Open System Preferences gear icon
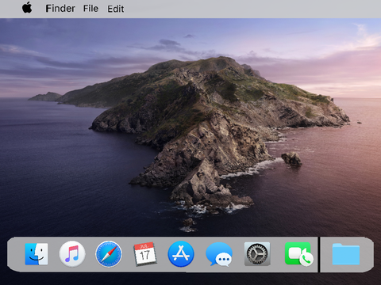Screen dimensions: 381x285 [x=257, y=254]
